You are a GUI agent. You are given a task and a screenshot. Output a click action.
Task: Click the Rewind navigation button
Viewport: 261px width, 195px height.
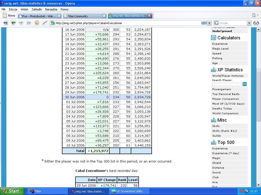coord(5,23)
